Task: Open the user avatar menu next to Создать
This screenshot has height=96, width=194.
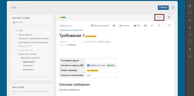Action: (173, 8)
